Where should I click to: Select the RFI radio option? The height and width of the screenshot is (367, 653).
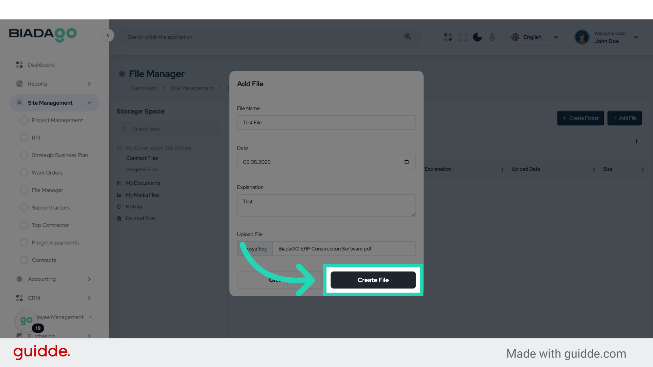coord(24,138)
